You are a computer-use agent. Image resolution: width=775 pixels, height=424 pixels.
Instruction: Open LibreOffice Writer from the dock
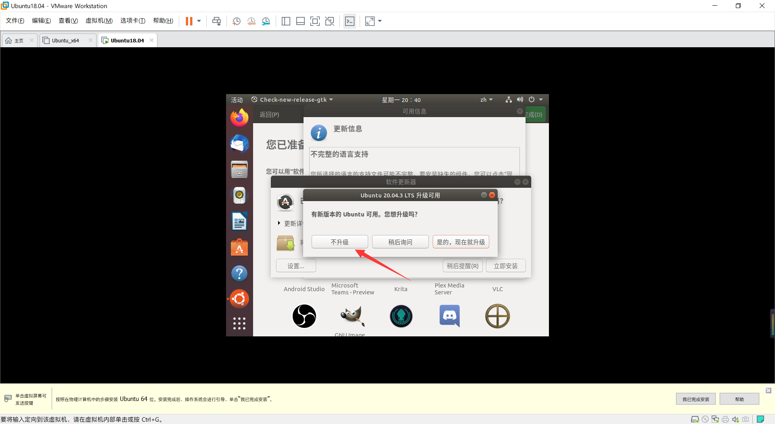(x=239, y=221)
